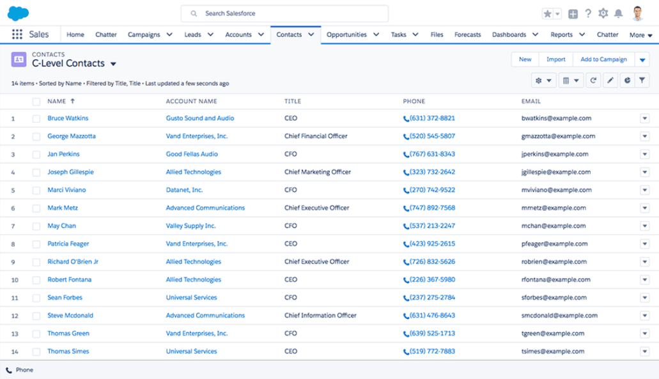The width and height of the screenshot is (659, 379).
Task: Open account link Gusto Sound and Audio
Action: tap(200, 118)
